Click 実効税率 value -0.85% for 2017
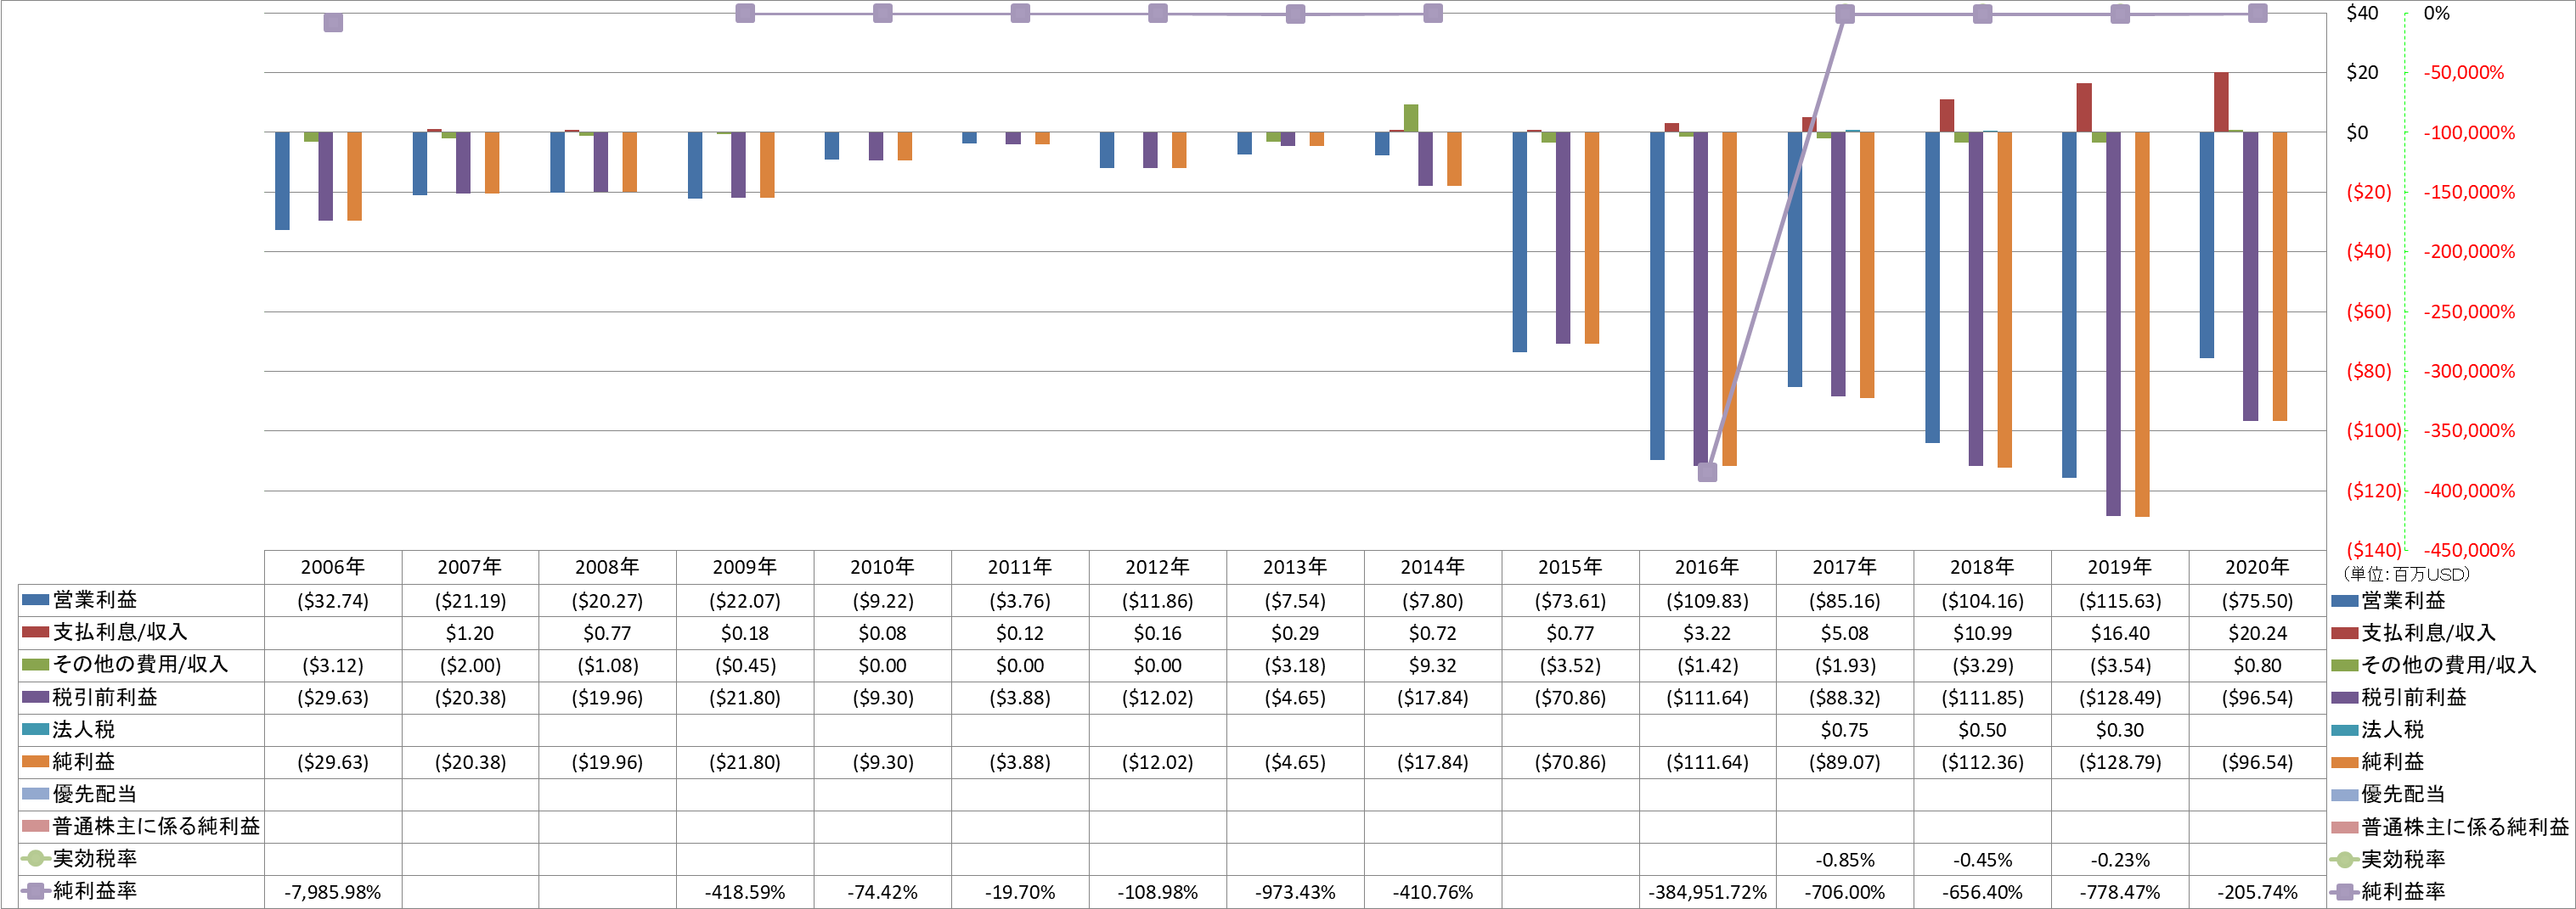This screenshot has height=909, width=2576. [1845, 860]
